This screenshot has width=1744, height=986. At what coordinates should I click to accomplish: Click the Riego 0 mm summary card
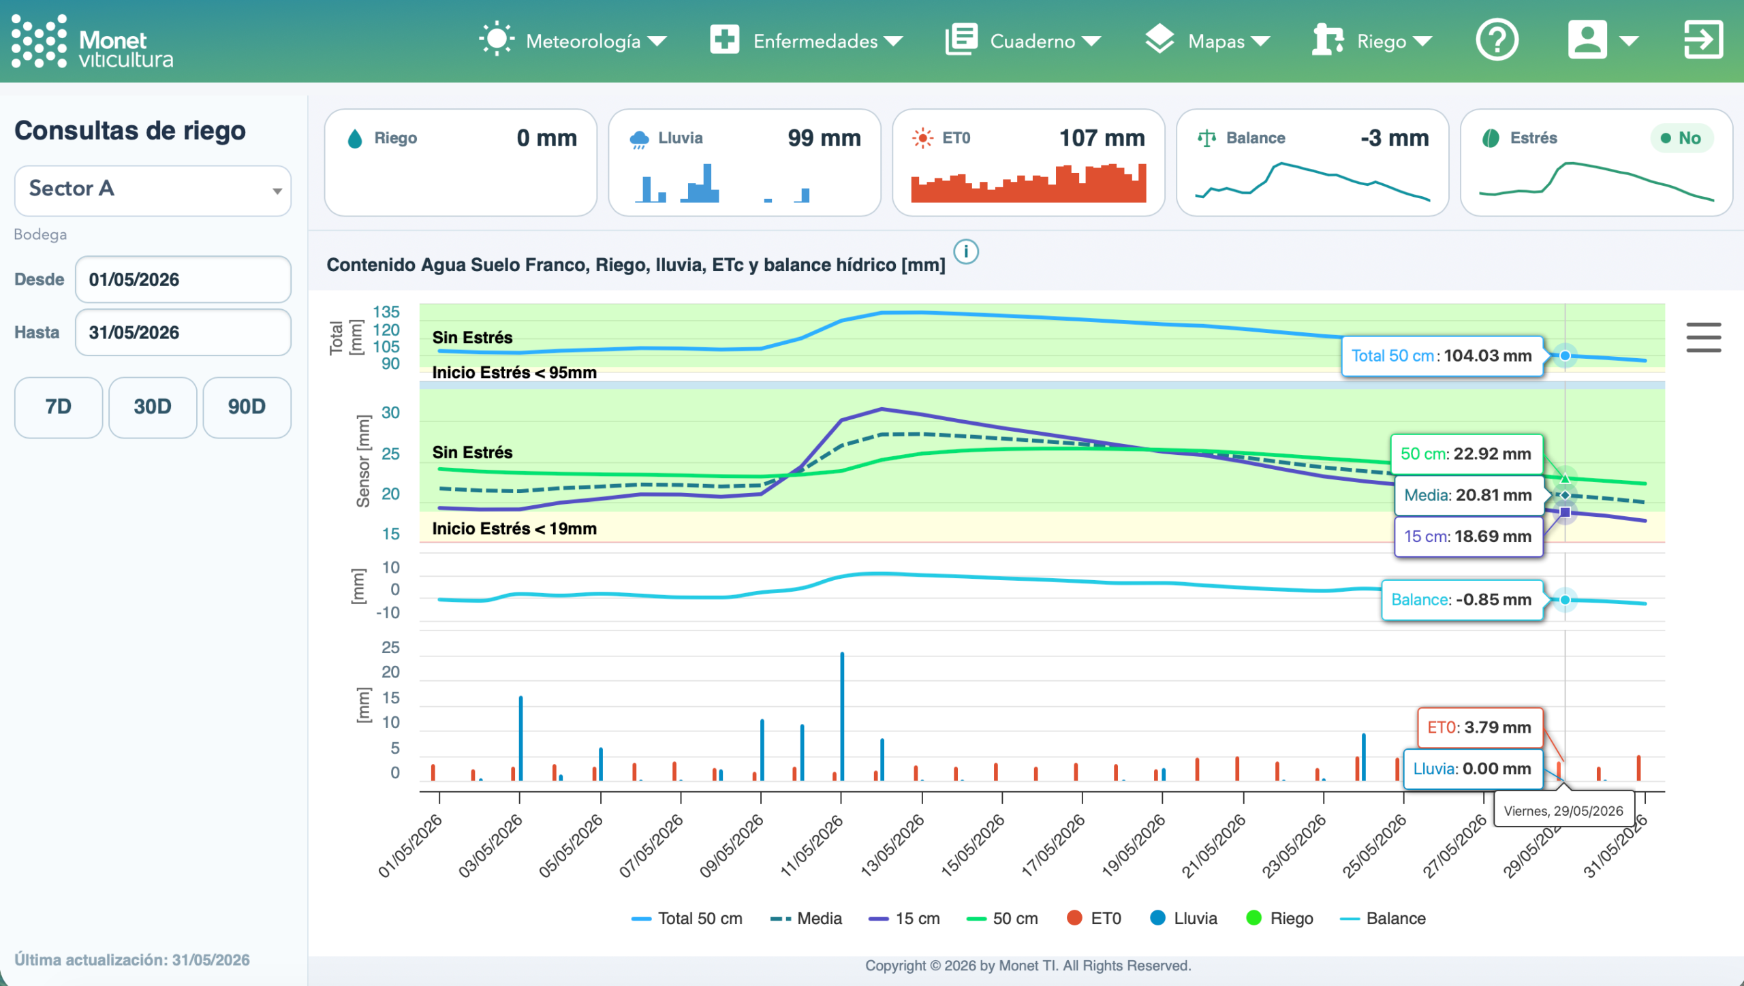pyautogui.click(x=461, y=163)
